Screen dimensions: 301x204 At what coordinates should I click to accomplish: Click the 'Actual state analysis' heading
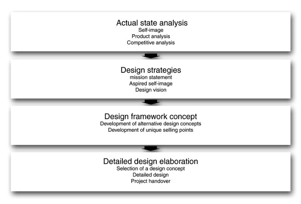152,23
